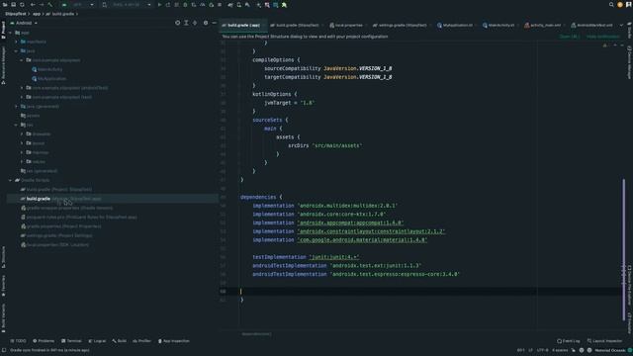The height and width of the screenshot is (356, 633).
Task: Open the Android project view dropdown
Action: point(24,23)
